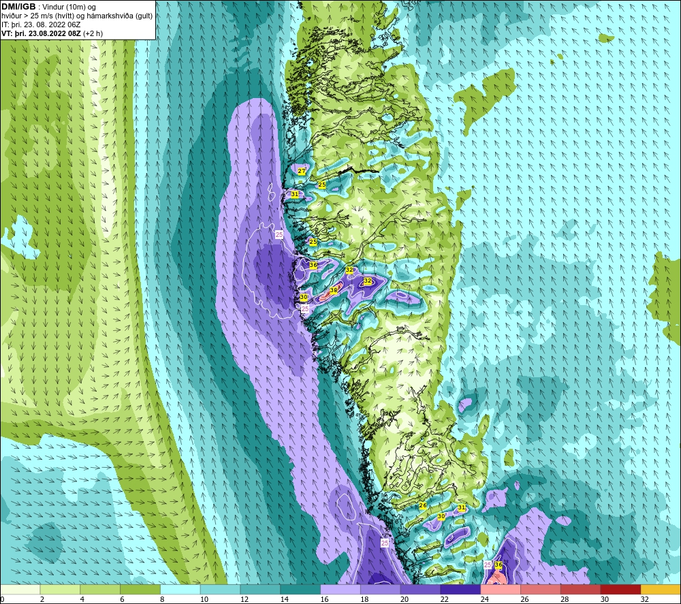
Task: Pick the light lavender 16–18 m/s legend swatch
Action: coord(340,589)
